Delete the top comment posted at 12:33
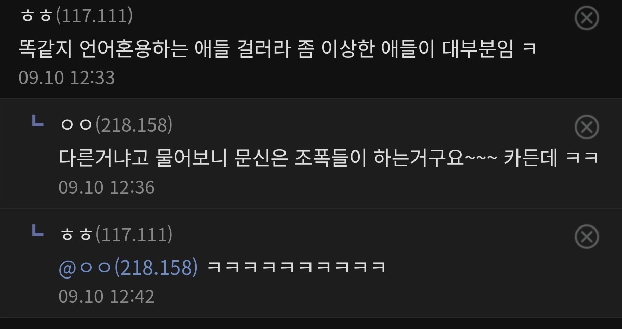Viewport: 622px width, 329px height. (586, 18)
